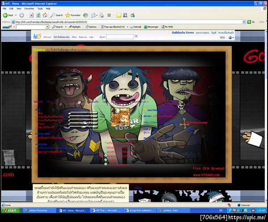Open the File menu

coord(4,8)
